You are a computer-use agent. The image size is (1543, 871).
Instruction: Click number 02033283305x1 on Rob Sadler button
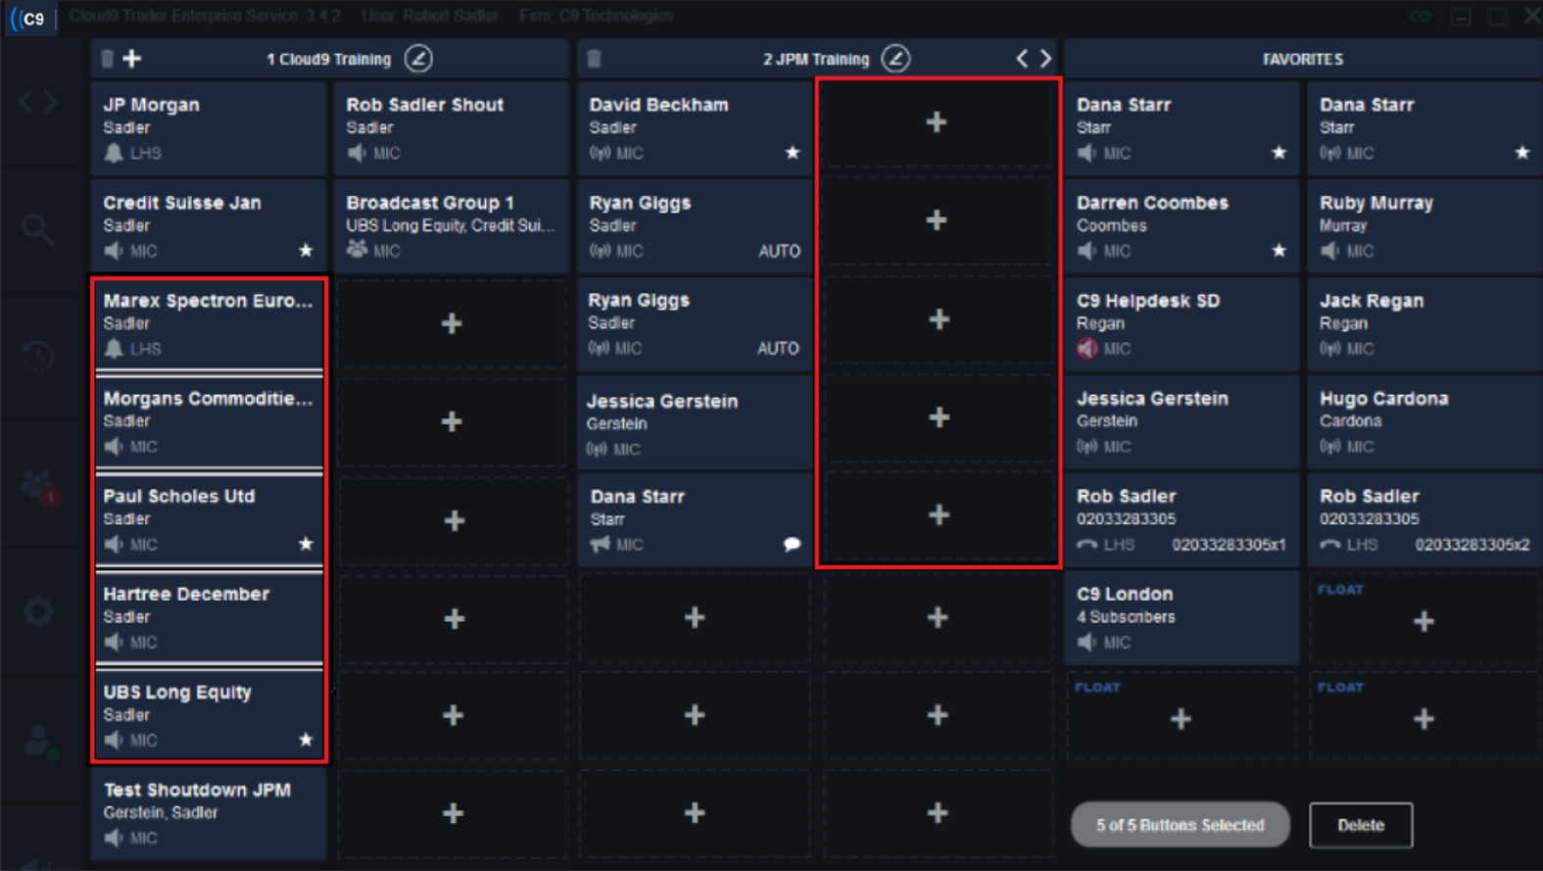tap(1229, 545)
